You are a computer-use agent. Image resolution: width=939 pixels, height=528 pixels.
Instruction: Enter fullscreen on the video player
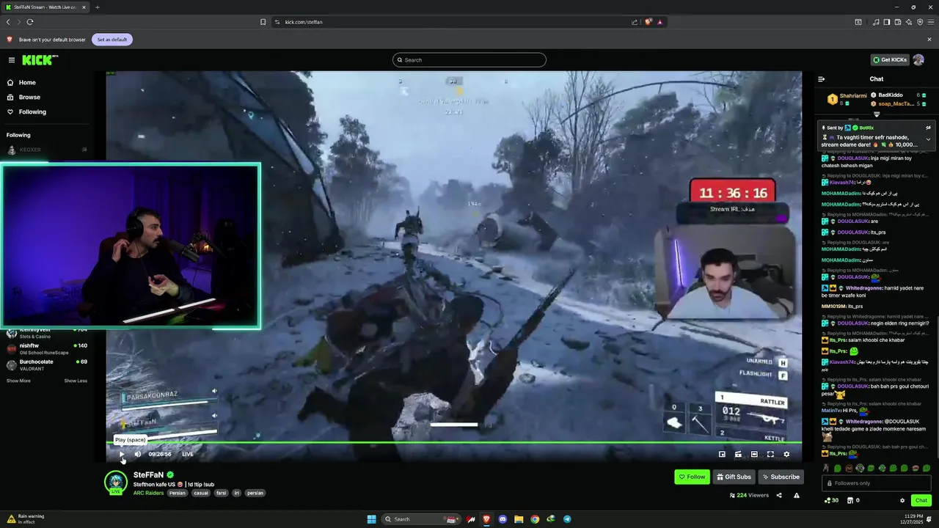coord(770,454)
